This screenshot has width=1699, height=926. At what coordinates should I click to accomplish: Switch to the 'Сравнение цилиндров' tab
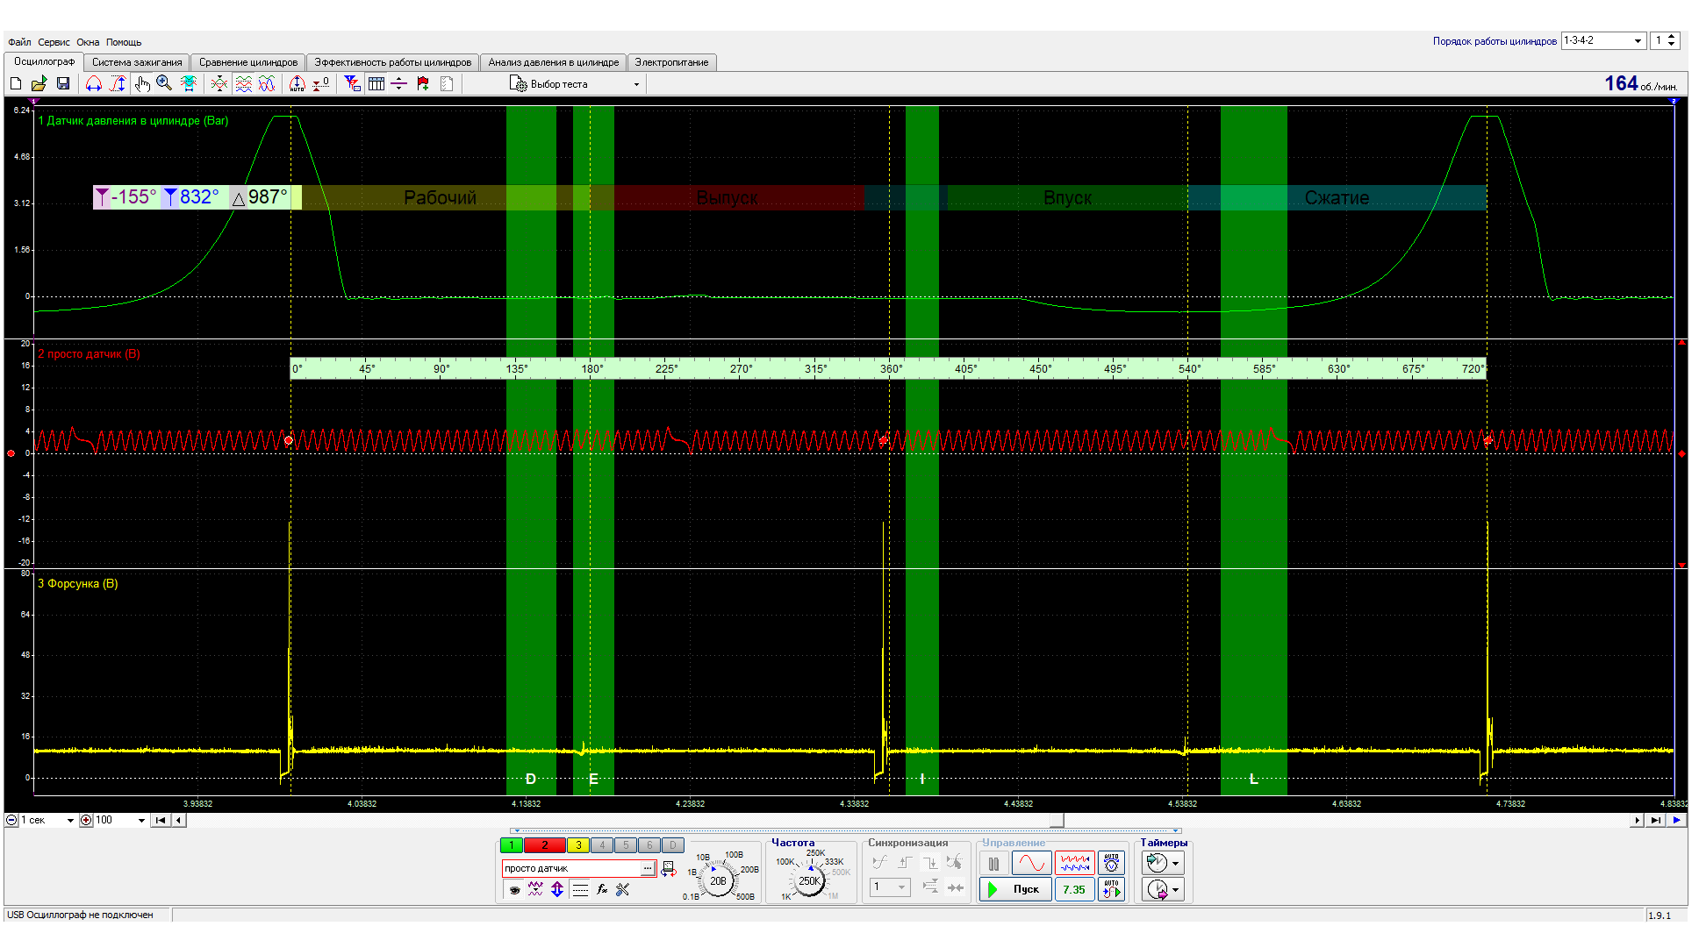[248, 62]
